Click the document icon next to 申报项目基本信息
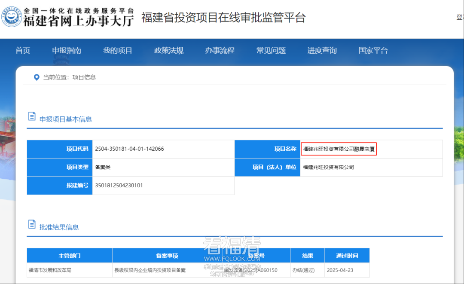Viewport: 464px width, 284px height. pyautogui.click(x=32, y=116)
